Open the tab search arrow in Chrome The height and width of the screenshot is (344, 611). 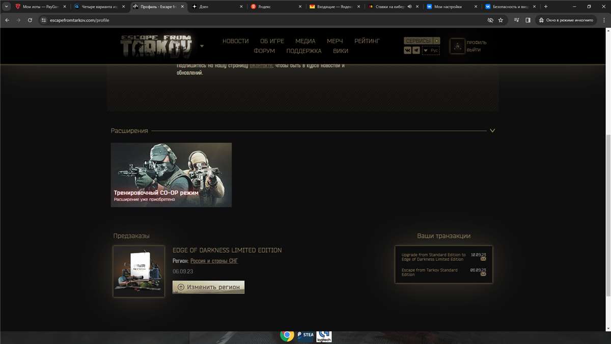coord(7,7)
